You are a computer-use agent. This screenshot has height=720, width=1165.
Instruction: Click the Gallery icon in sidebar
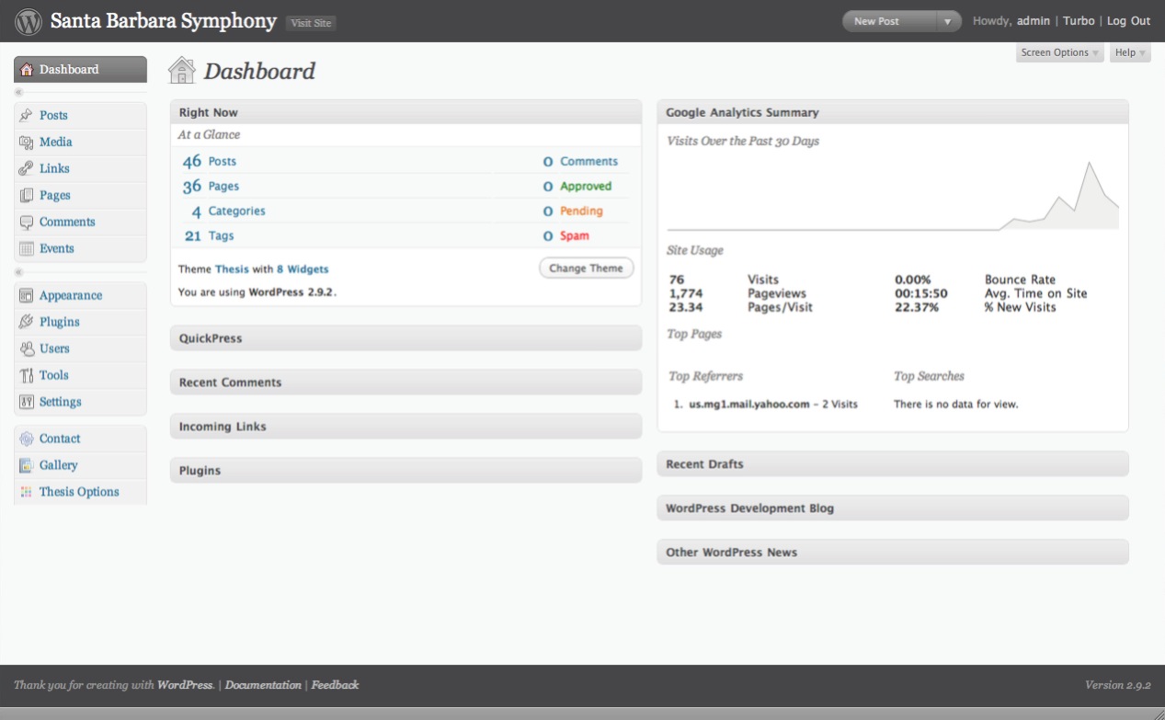pyautogui.click(x=27, y=466)
